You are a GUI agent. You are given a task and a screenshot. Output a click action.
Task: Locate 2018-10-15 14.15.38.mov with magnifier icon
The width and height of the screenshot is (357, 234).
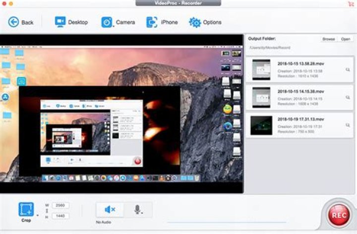pos(348,97)
